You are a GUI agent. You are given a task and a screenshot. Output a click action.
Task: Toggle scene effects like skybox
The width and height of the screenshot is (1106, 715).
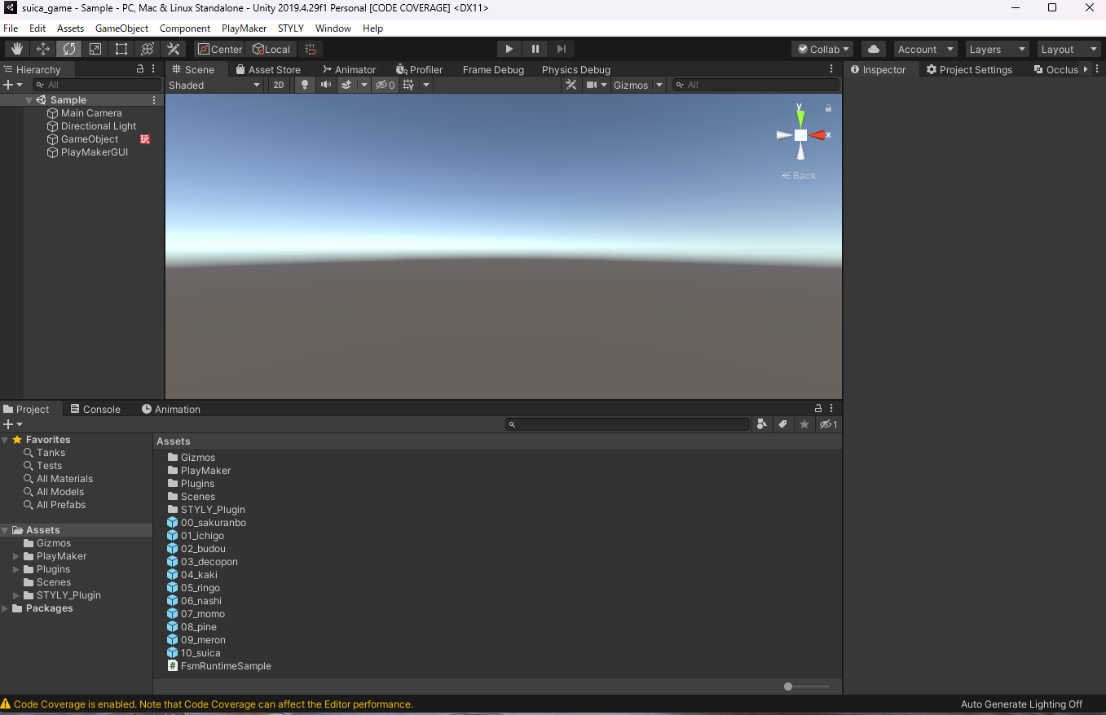[346, 85]
